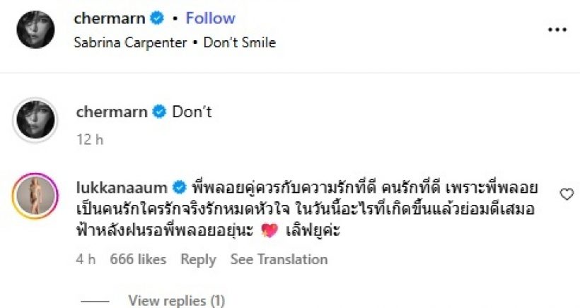This screenshot has width=580, height=308.
Task: Click the 12 h caption timestamp
Action: coord(88,139)
